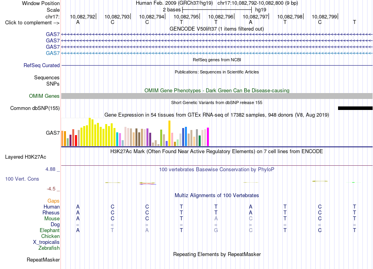Click the black Common dbSNP variant block
Image resolution: width=373 pixels, height=269 pixels.
pyautogui.click(x=355, y=108)
